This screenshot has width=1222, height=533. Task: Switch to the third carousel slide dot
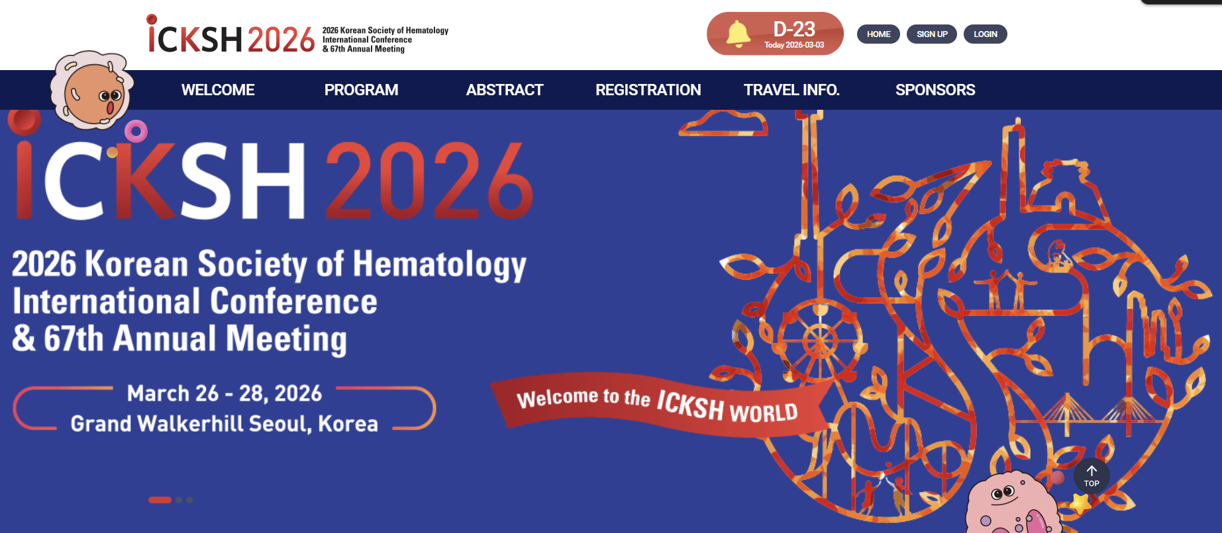tap(189, 500)
